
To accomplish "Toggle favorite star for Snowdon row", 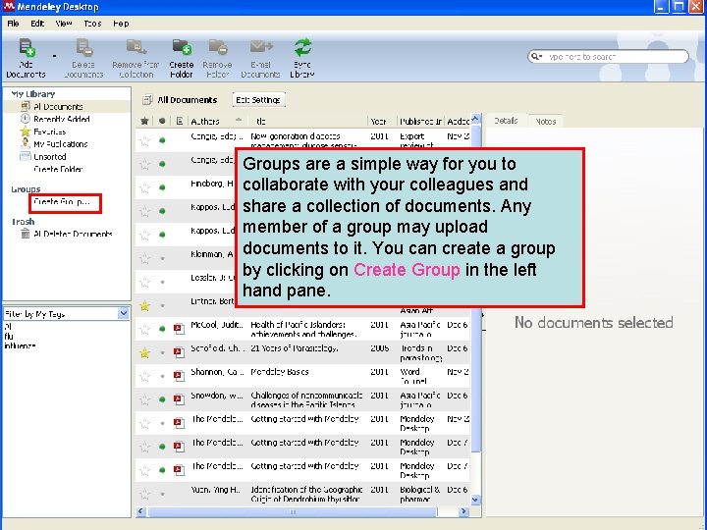I will coord(144,399).
